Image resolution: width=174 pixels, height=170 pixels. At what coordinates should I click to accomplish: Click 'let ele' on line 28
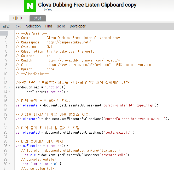(x=30, y=155)
